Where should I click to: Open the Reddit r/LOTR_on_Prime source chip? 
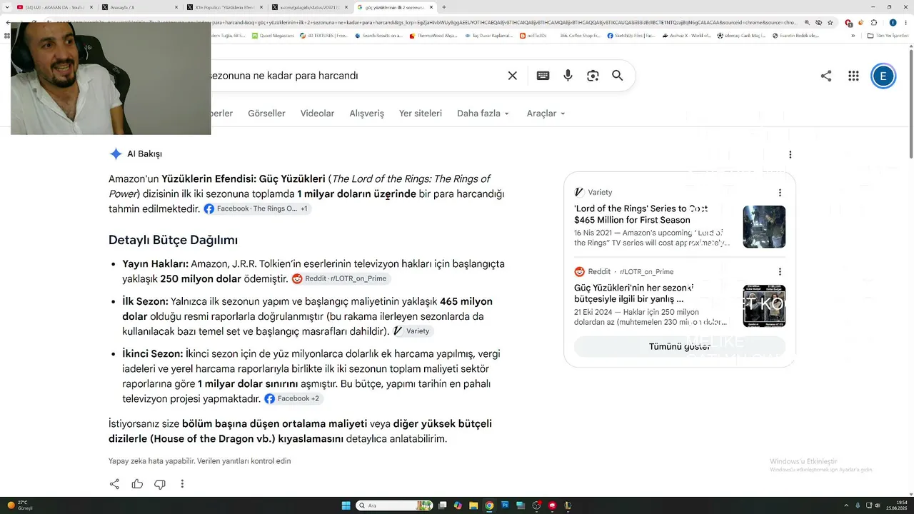coord(341,278)
